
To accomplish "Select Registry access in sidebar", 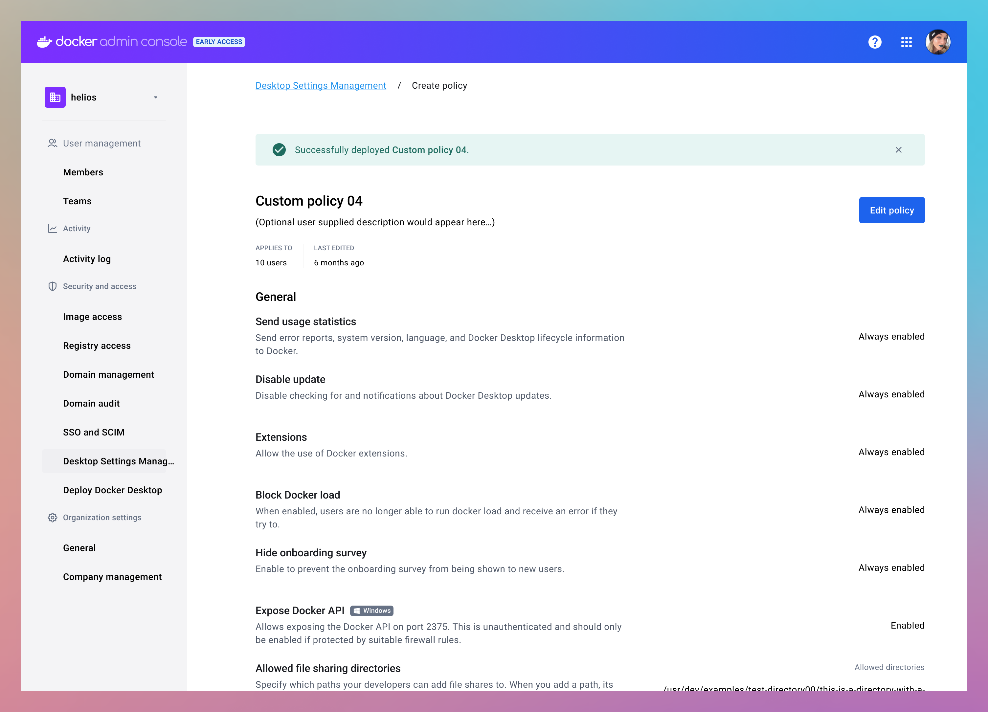I will click(97, 346).
